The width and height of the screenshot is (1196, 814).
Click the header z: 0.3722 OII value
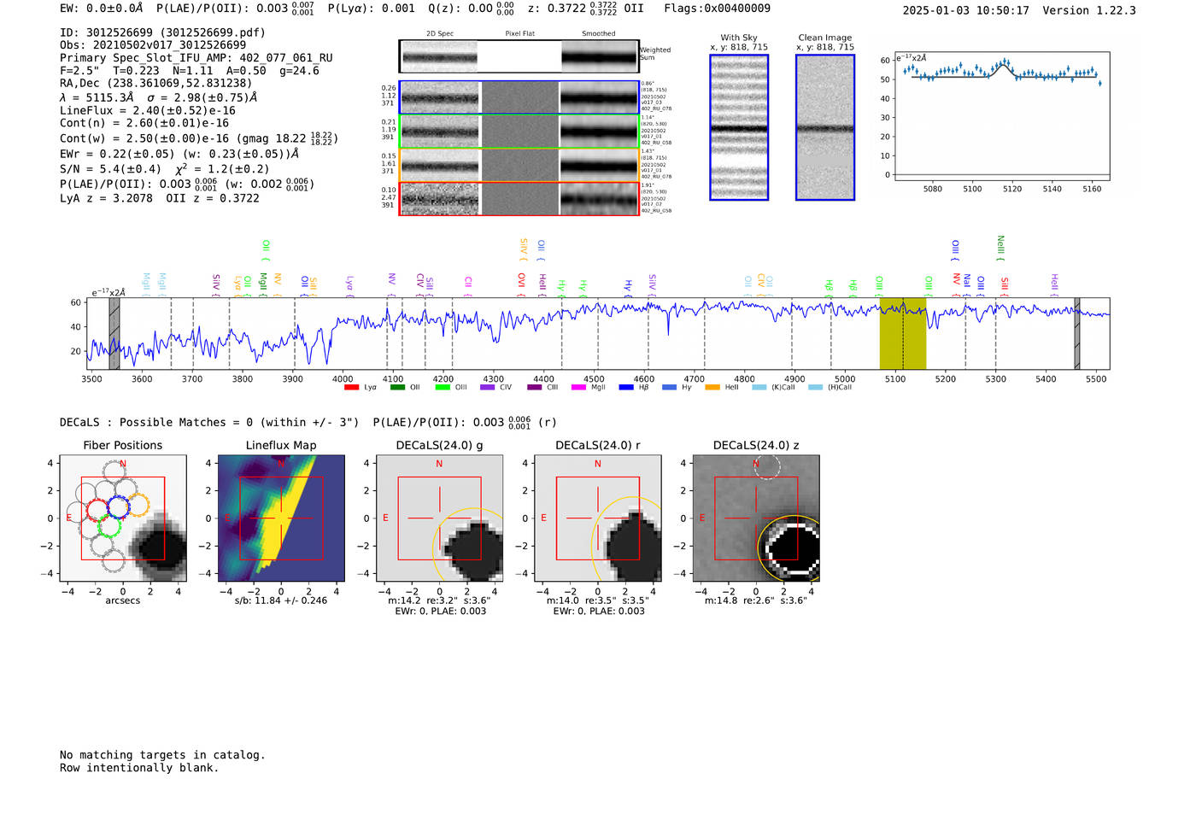pos(586,8)
